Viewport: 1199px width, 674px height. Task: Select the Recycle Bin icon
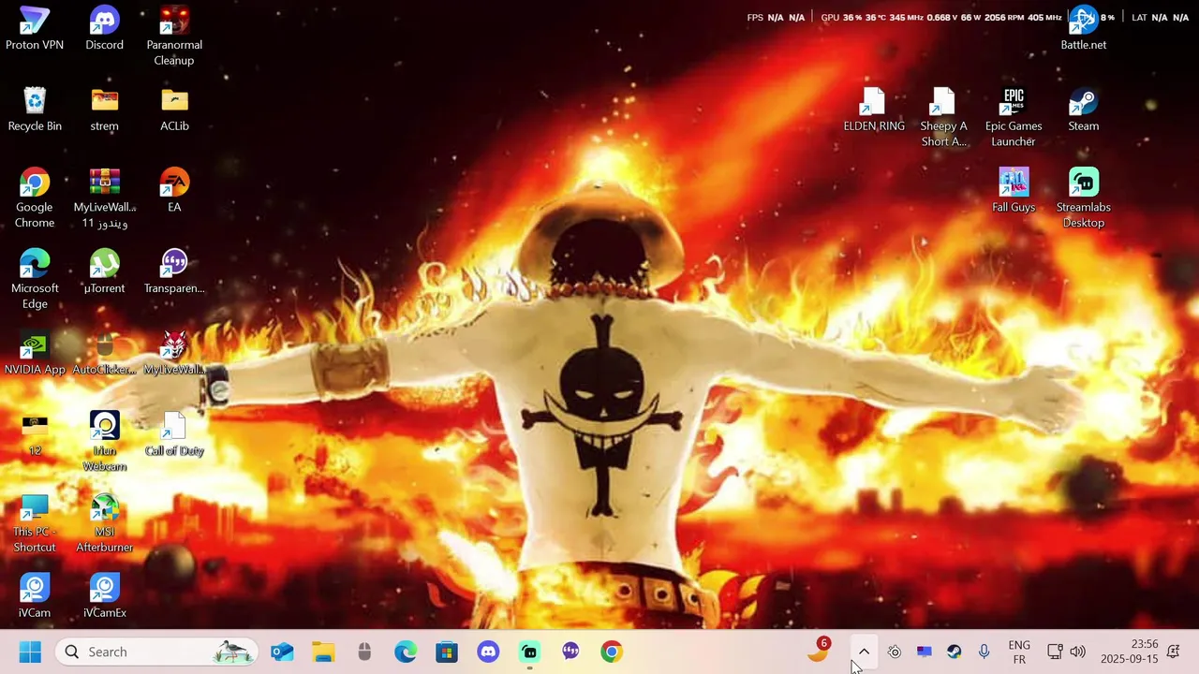[x=35, y=110]
